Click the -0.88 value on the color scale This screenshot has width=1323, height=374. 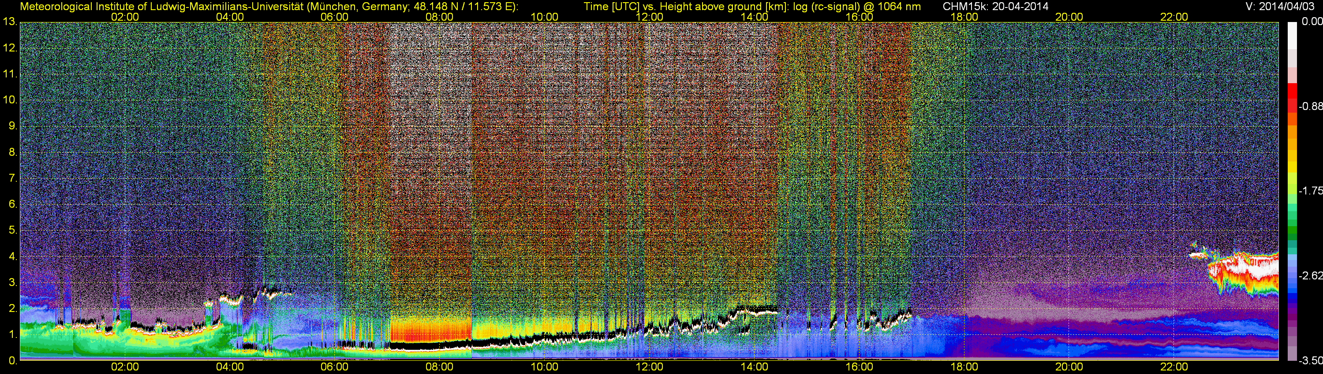[x=1311, y=106]
